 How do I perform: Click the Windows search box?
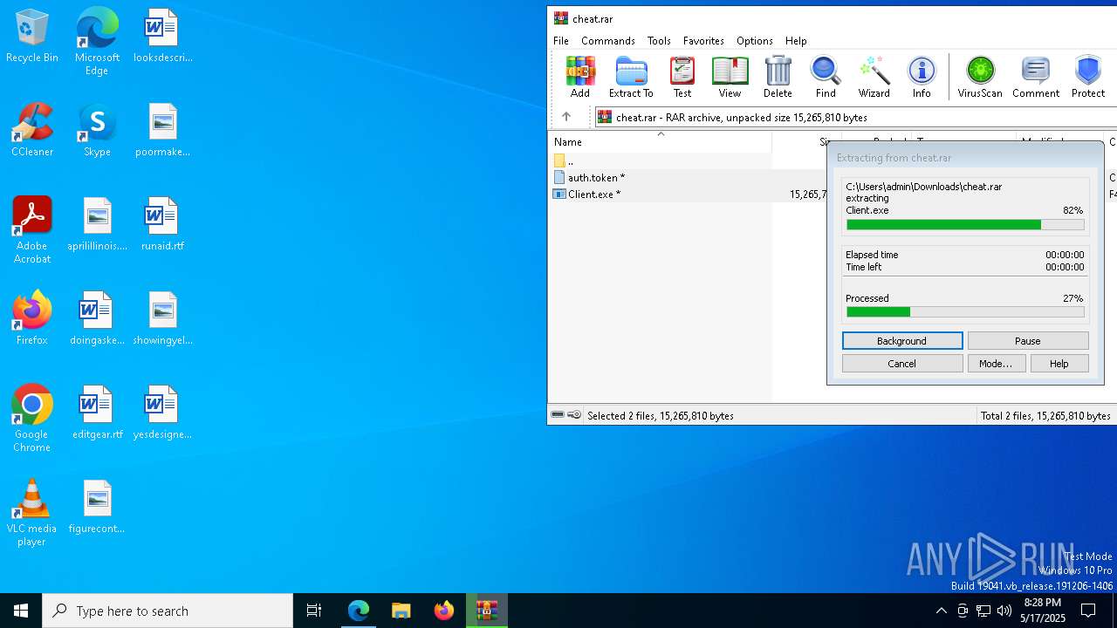click(168, 611)
